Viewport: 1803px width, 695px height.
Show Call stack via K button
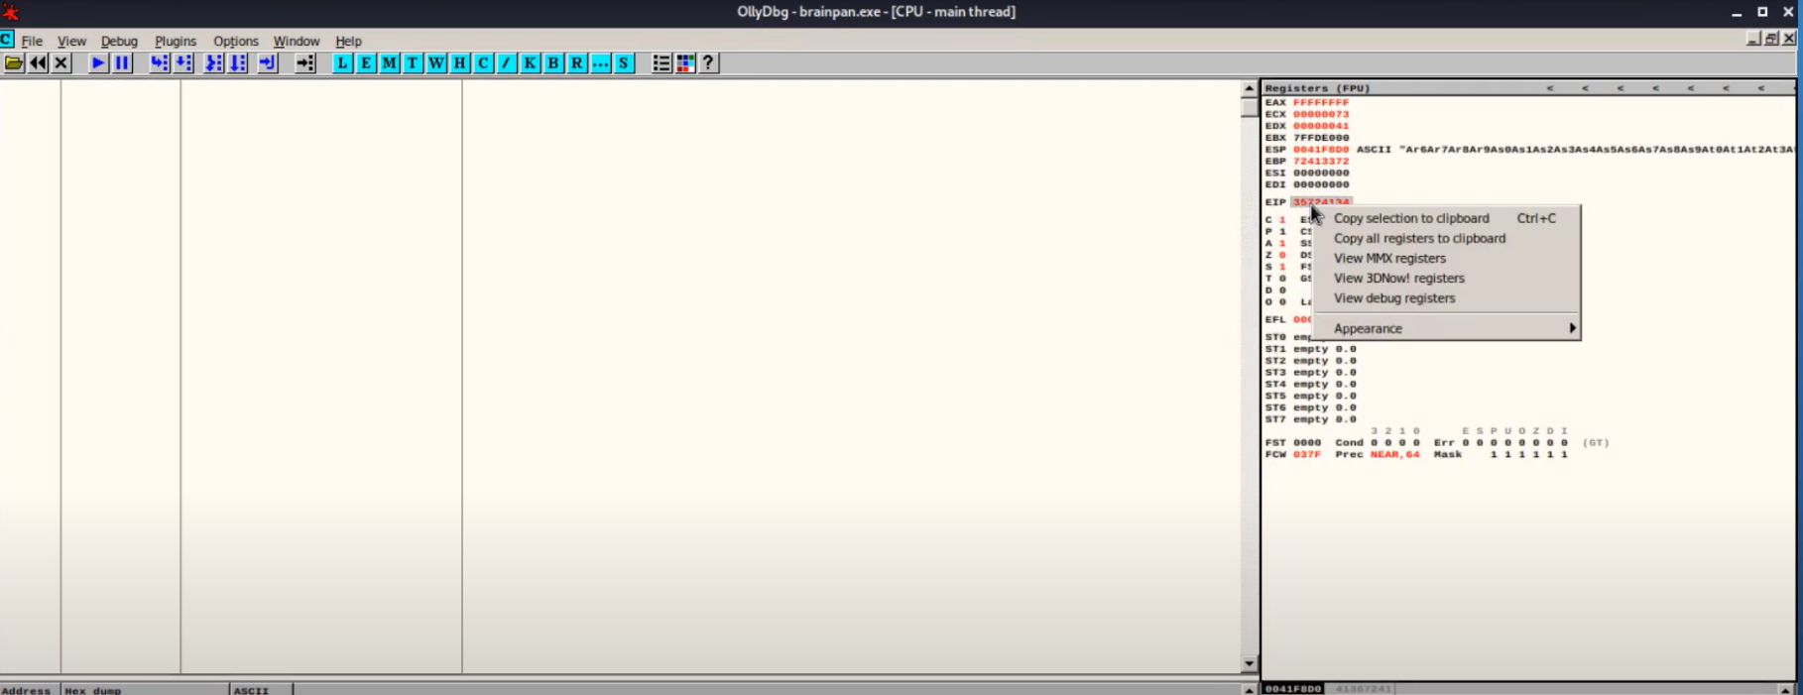pyautogui.click(x=530, y=63)
